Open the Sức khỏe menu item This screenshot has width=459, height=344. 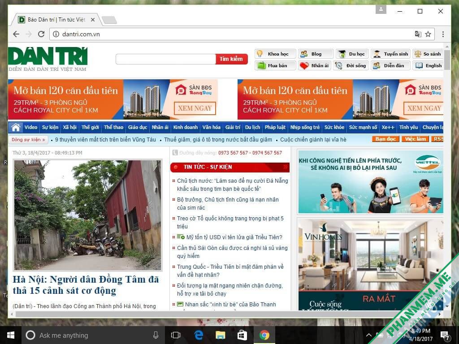tap(334, 127)
